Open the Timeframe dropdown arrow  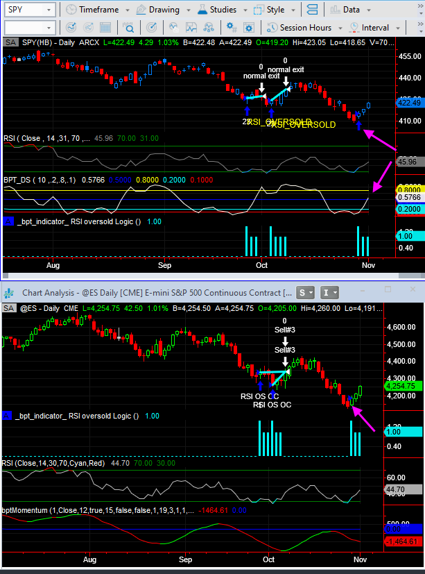(128, 10)
